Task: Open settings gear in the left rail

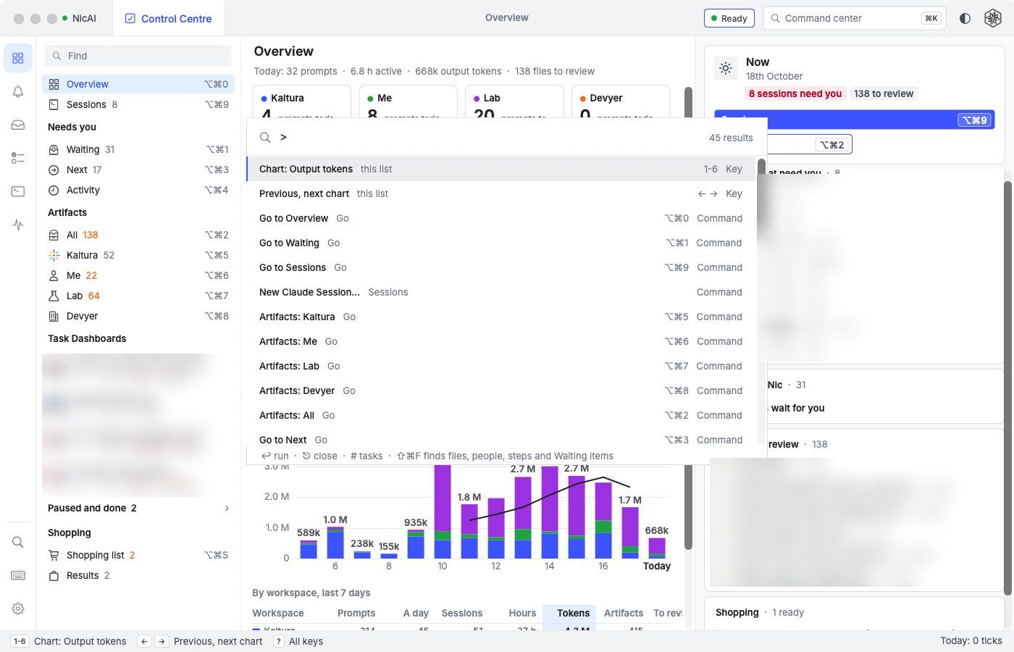Action: point(18,609)
